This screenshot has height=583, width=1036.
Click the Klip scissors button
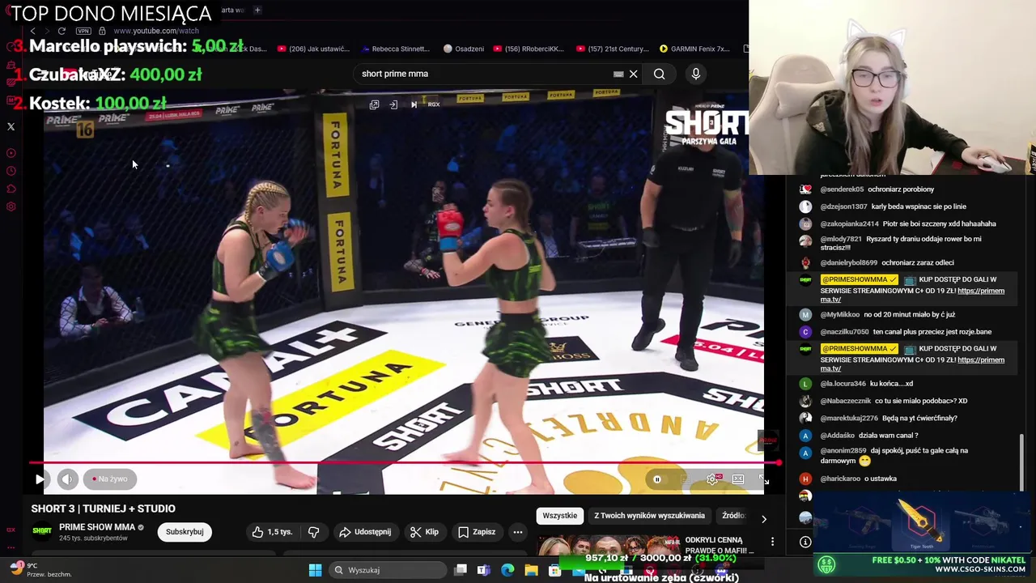pos(425,532)
